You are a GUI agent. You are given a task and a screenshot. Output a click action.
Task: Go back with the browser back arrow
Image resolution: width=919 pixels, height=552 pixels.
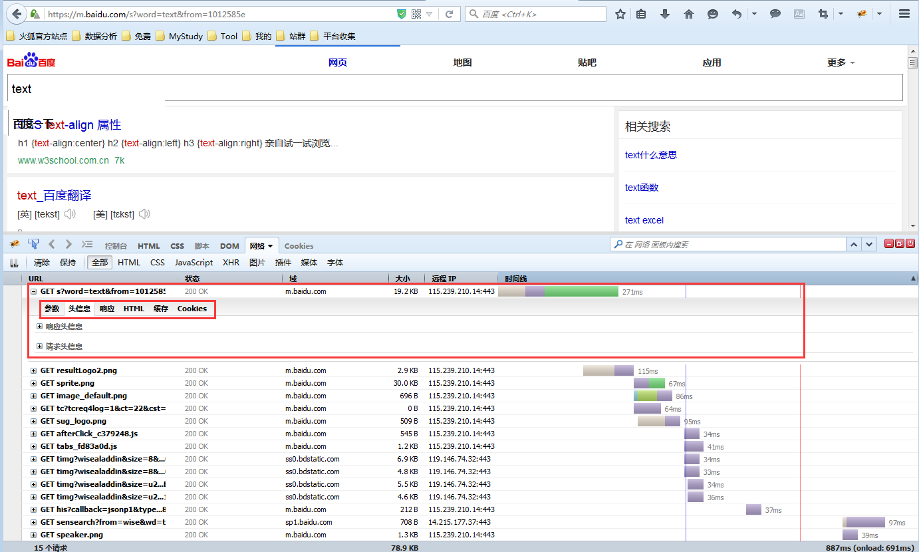(16, 13)
